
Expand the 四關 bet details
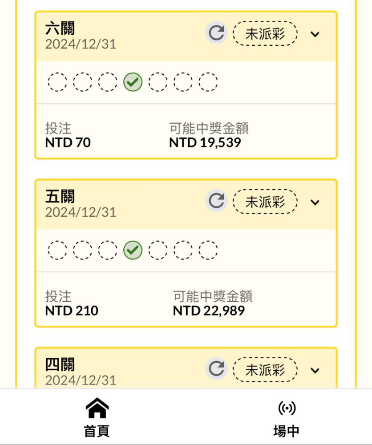point(315,370)
